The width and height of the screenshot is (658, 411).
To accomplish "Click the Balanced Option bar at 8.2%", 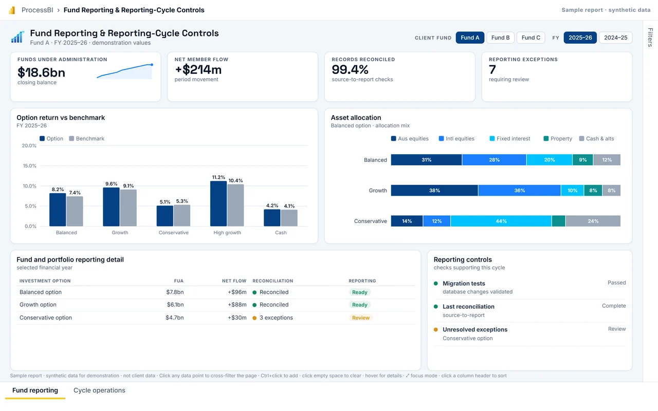I will pos(58,210).
